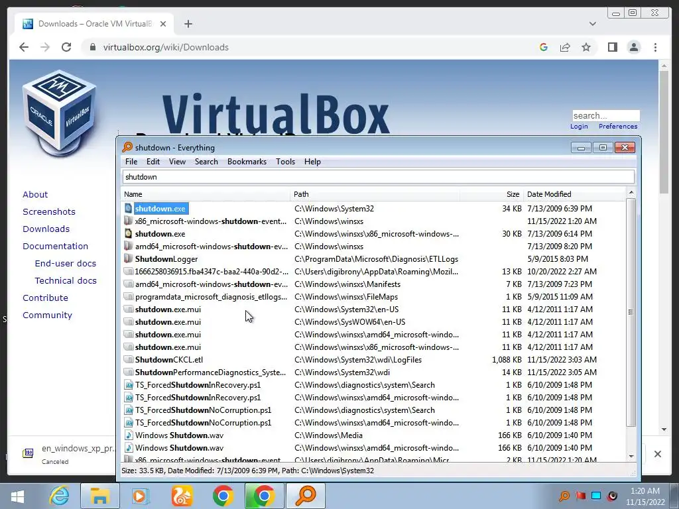Open the Screenshots link in sidebar

(49, 211)
